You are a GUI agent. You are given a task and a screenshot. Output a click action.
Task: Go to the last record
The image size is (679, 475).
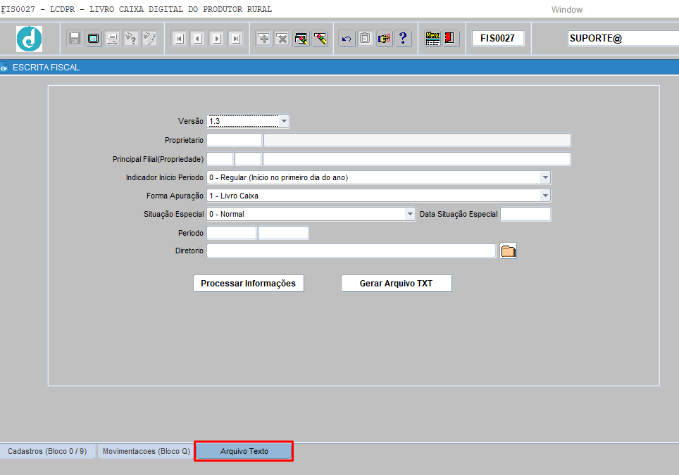(235, 39)
